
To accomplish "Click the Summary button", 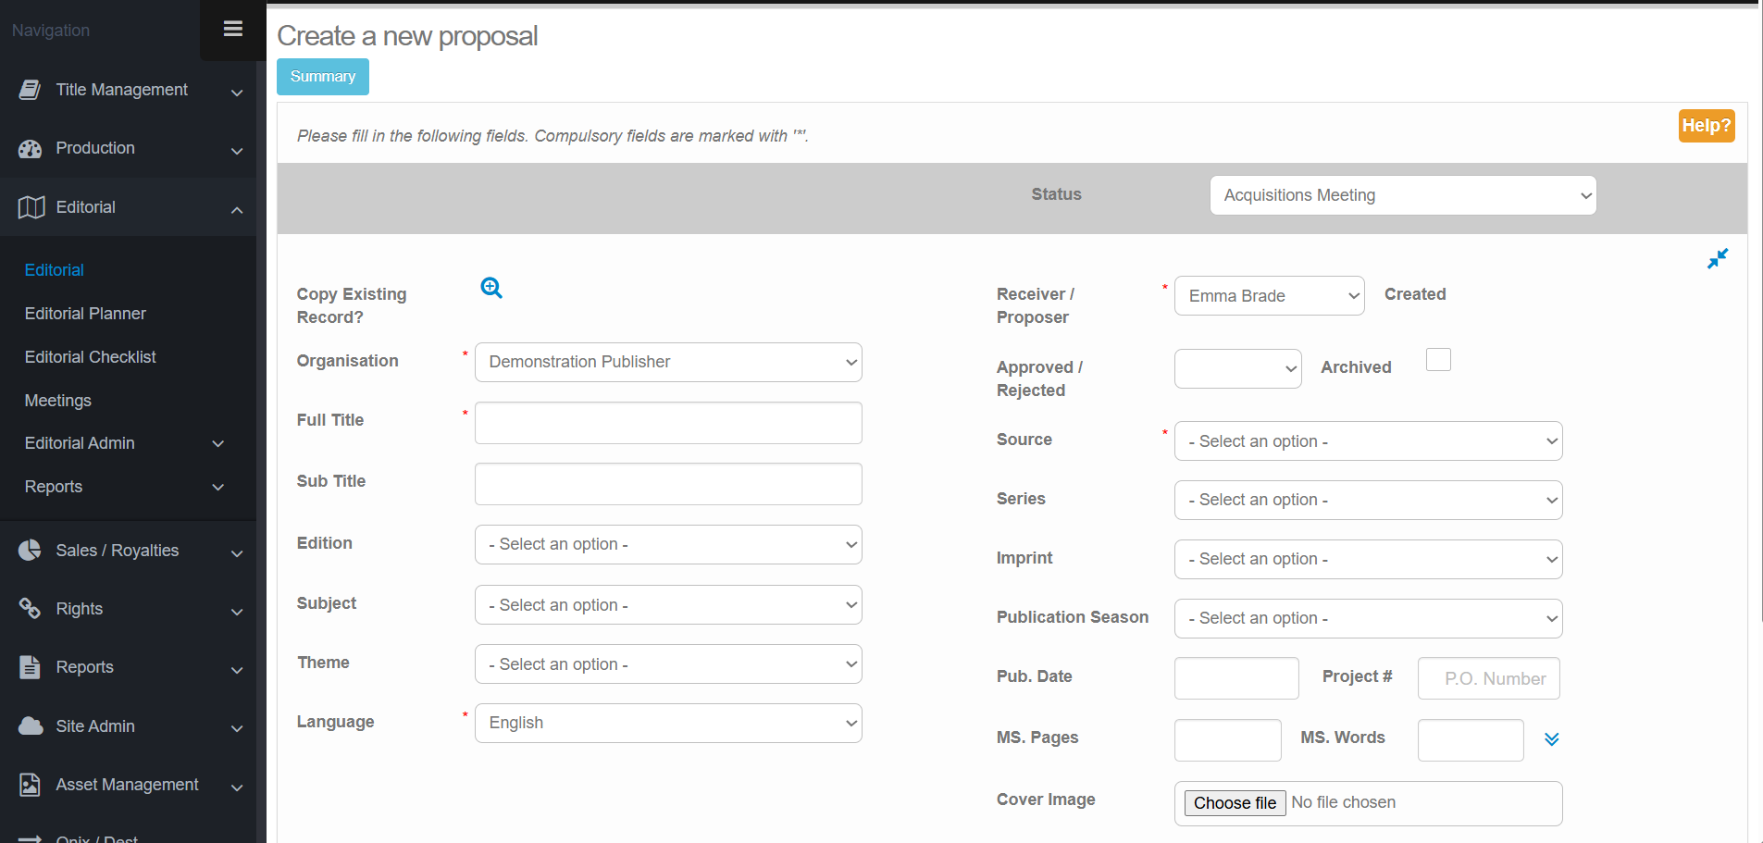I will [322, 77].
